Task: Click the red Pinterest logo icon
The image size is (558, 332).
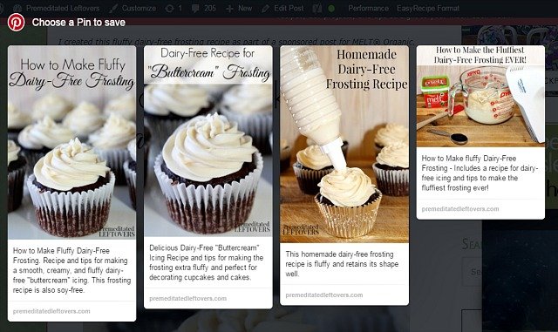Action: (16, 23)
